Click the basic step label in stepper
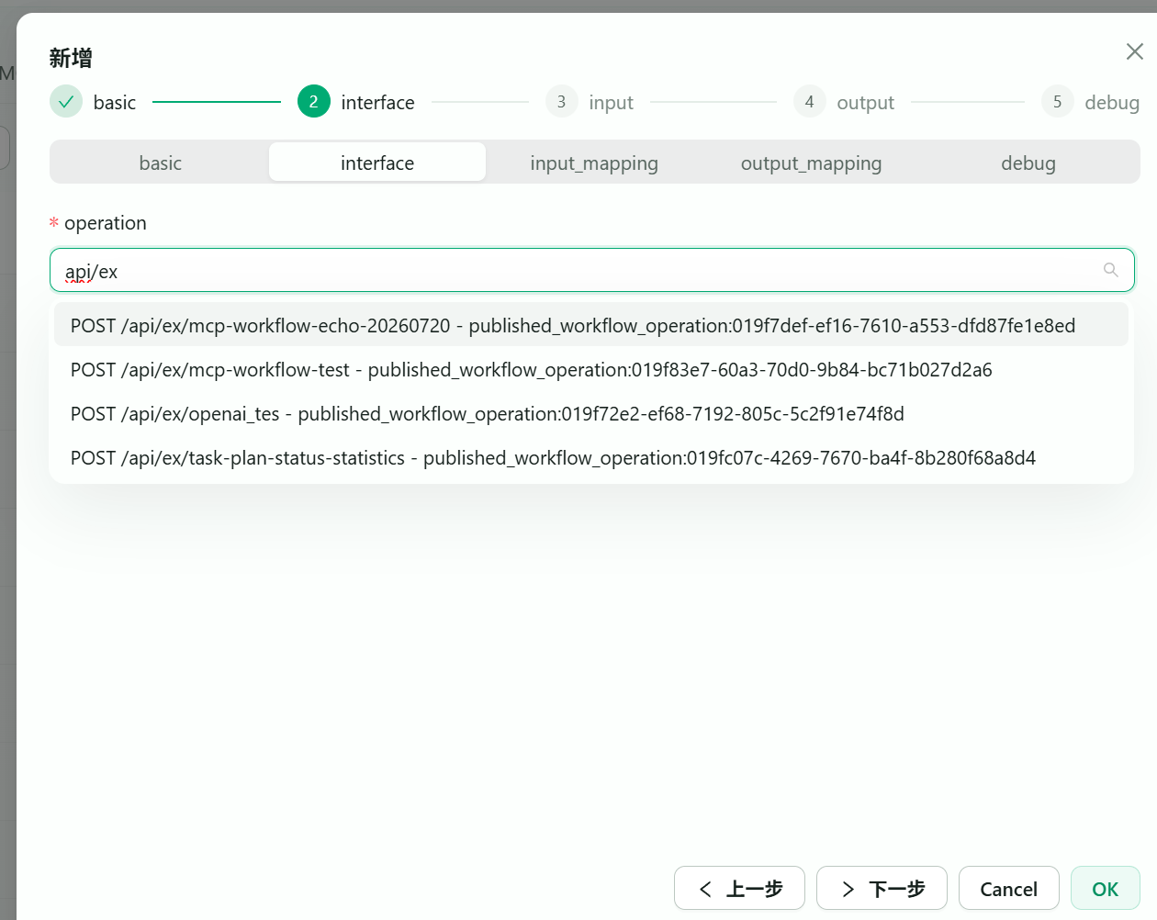Image resolution: width=1157 pixels, height=920 pixels. click(x=115, y=102)
